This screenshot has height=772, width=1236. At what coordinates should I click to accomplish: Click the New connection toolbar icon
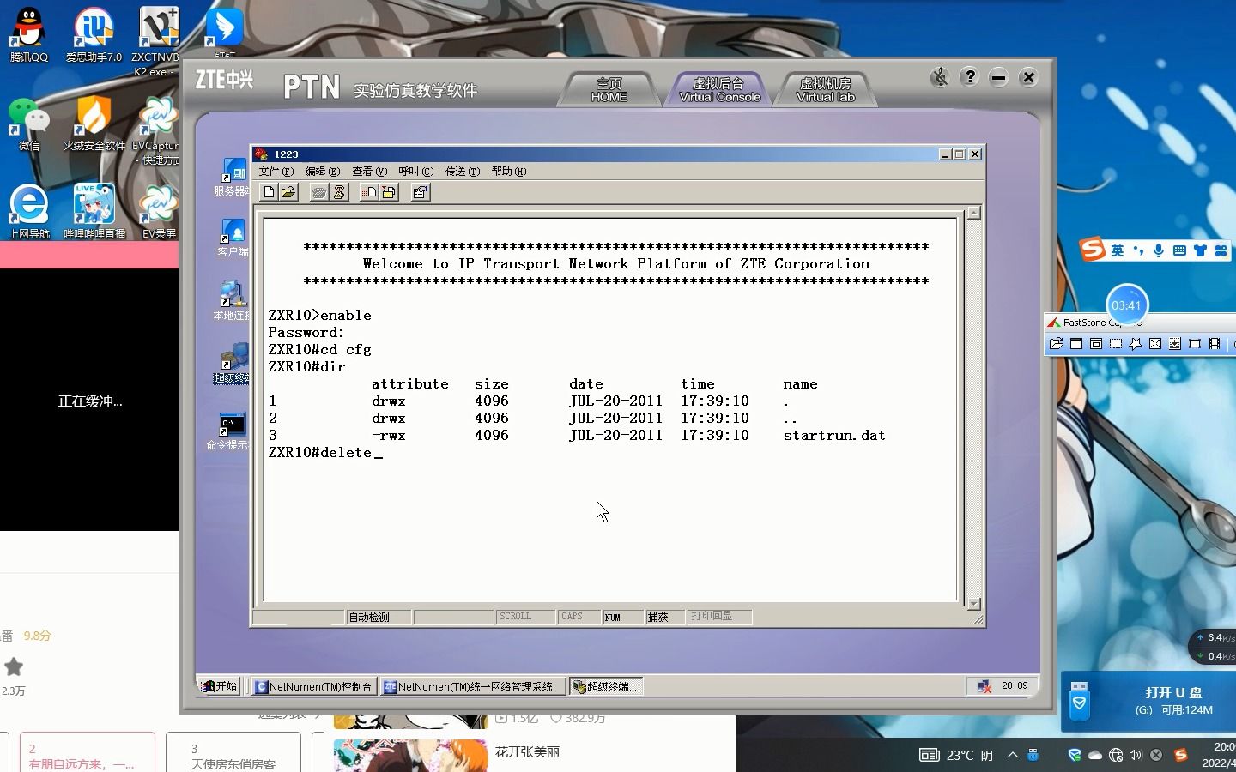269,192
